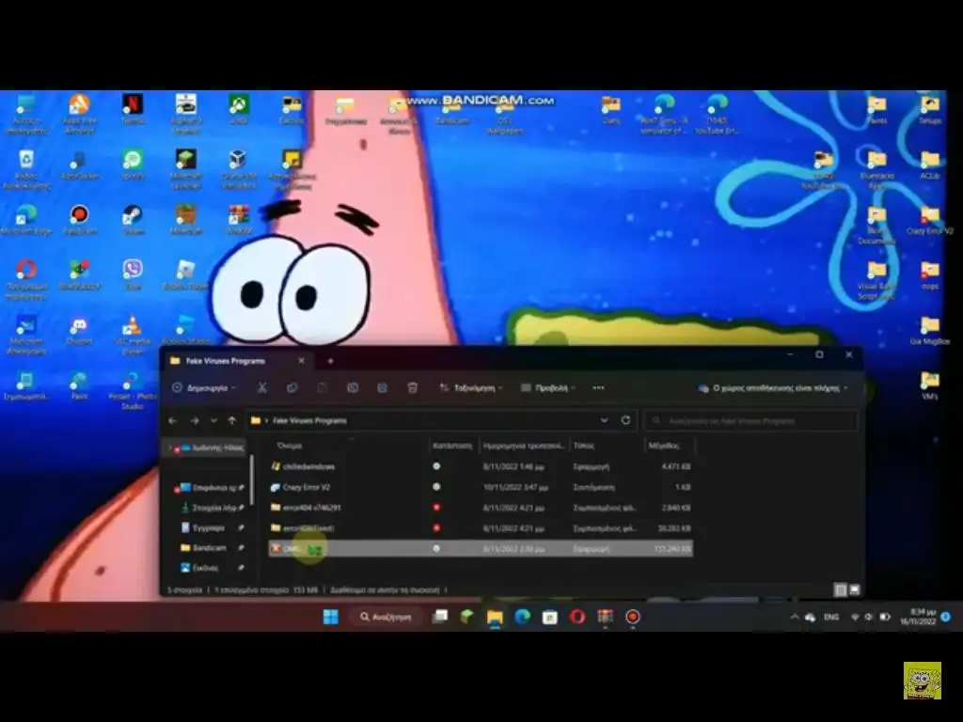Select the BlueStacks X desktop icon

[79, 275]
